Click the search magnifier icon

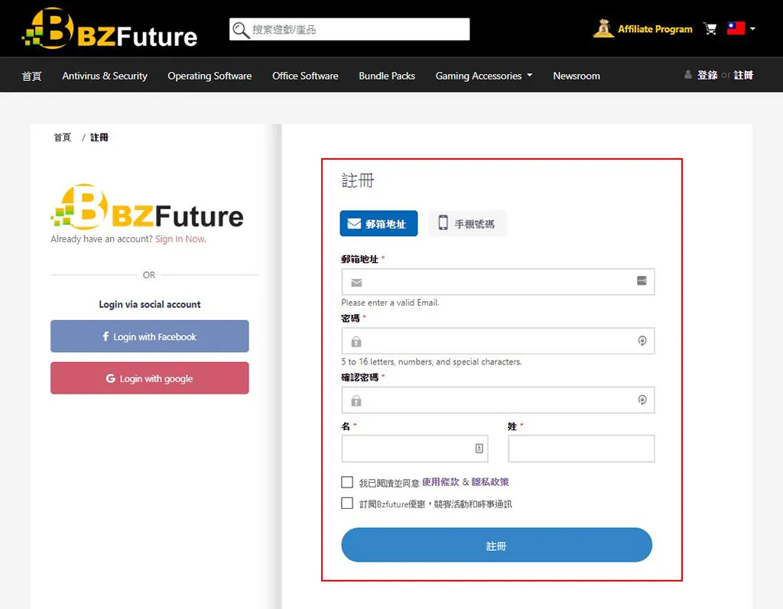click(241, 30)
